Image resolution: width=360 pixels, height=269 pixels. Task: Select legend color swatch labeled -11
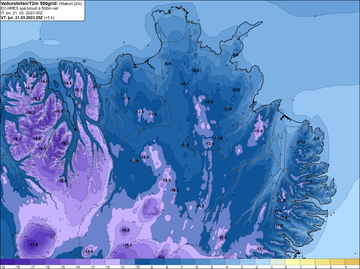127,262
